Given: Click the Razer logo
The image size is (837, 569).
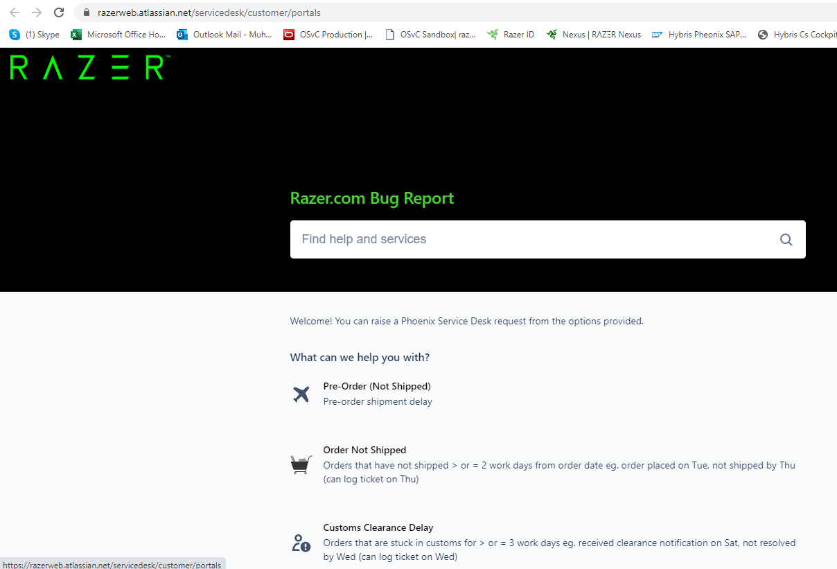Looking at the screenshot, I should click(x=87, y=69).
